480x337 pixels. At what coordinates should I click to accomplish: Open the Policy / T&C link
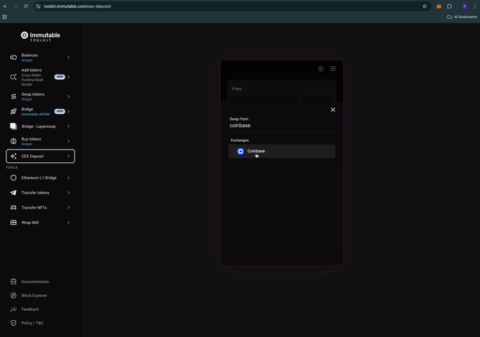point(32,323)
